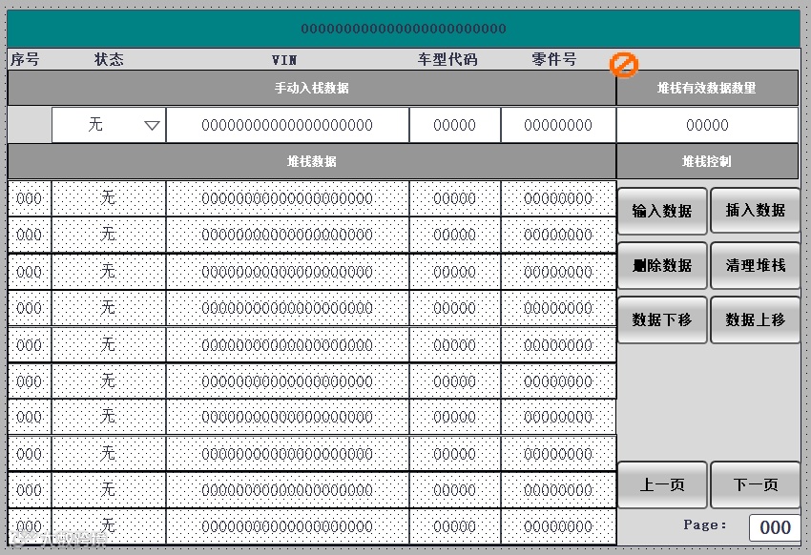The width and height of the screenshot is (811, 555).
Task: Click the 车型代码 column header
Action: (447, 59)
